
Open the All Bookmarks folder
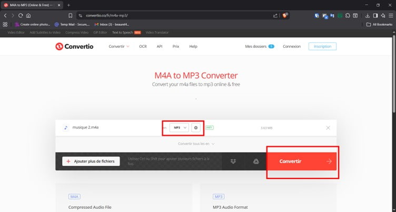click(x=379, y=25)
